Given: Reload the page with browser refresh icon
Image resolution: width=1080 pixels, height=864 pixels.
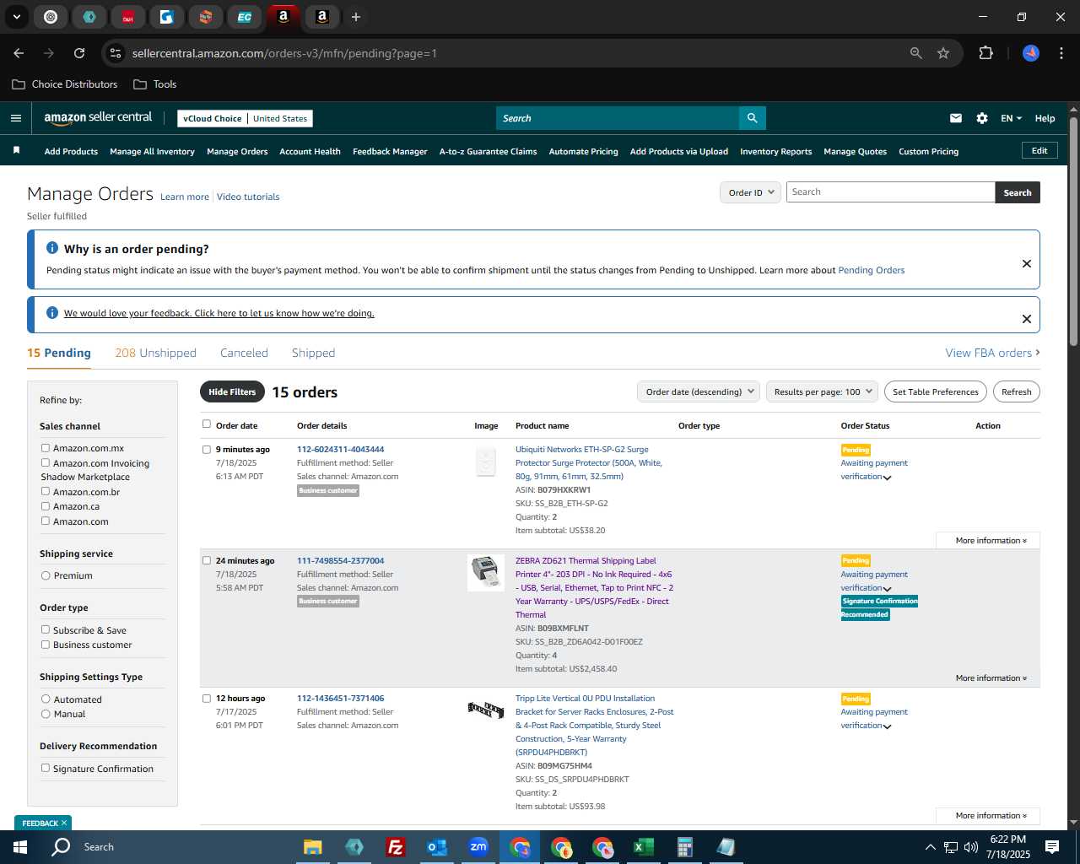Looking at the screenshot, I should click(x=79, y=53).
